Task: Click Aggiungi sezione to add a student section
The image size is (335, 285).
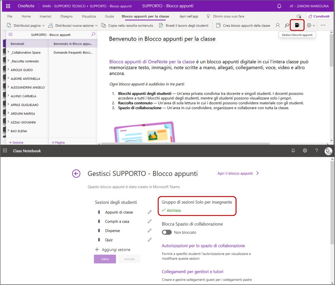Action: coord(112,250)
